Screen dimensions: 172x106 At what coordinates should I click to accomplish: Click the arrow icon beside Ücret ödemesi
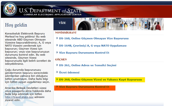pos(57,72)
